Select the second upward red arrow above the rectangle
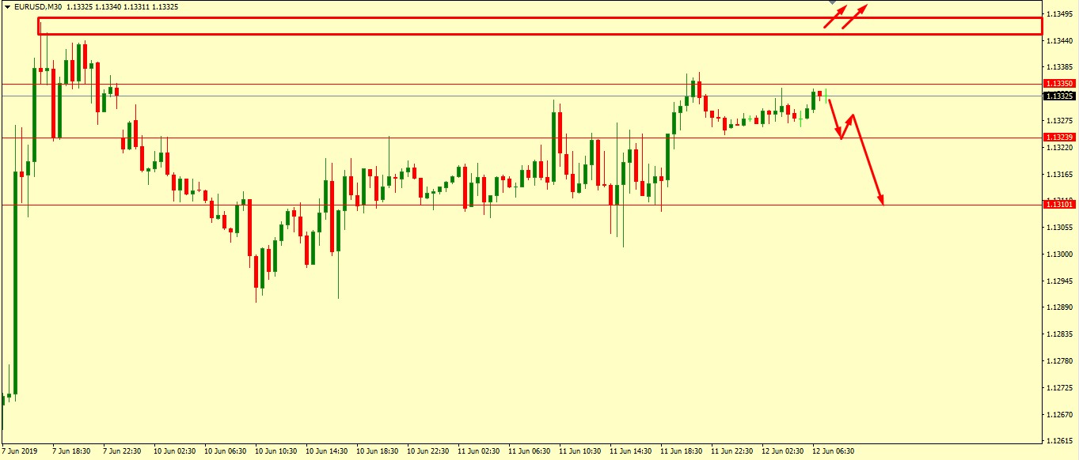Image resolution: width=1079 pixels, height=460 pixels. pyautogui.click(x=853, y=17)
